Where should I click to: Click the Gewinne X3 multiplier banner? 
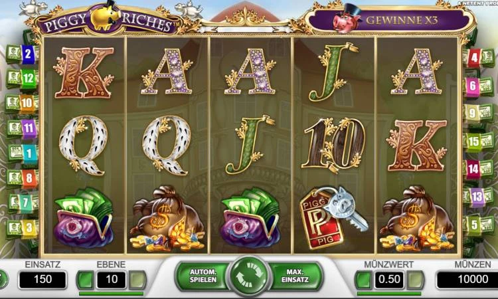coord(389,21)
